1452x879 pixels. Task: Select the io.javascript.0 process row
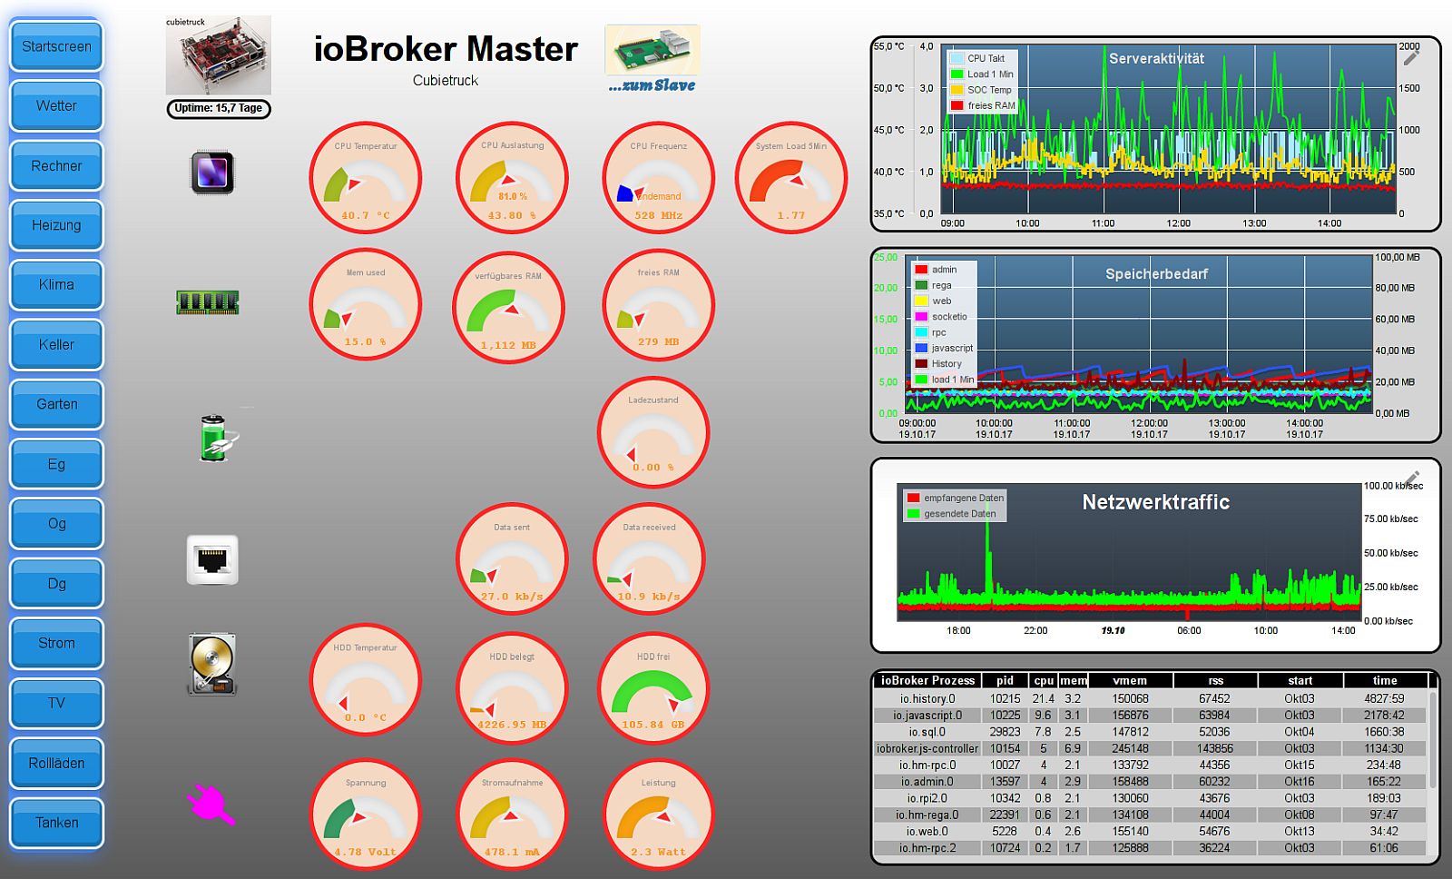[x=1151, y=716]
